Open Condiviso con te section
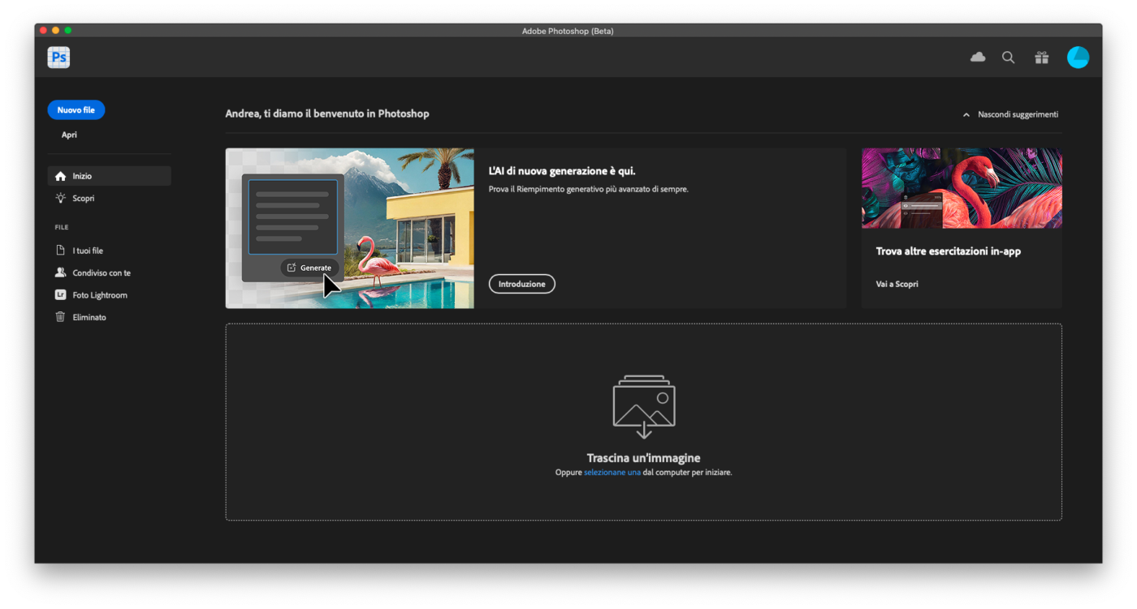Screen dimensions: 1137x609 pos(102,273)
